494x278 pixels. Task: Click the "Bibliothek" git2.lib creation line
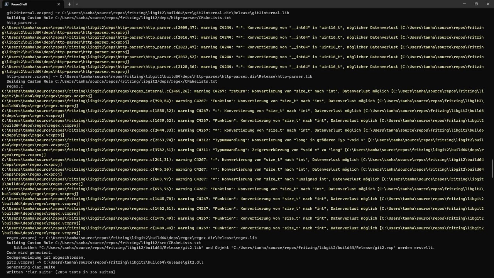[224, 248]
